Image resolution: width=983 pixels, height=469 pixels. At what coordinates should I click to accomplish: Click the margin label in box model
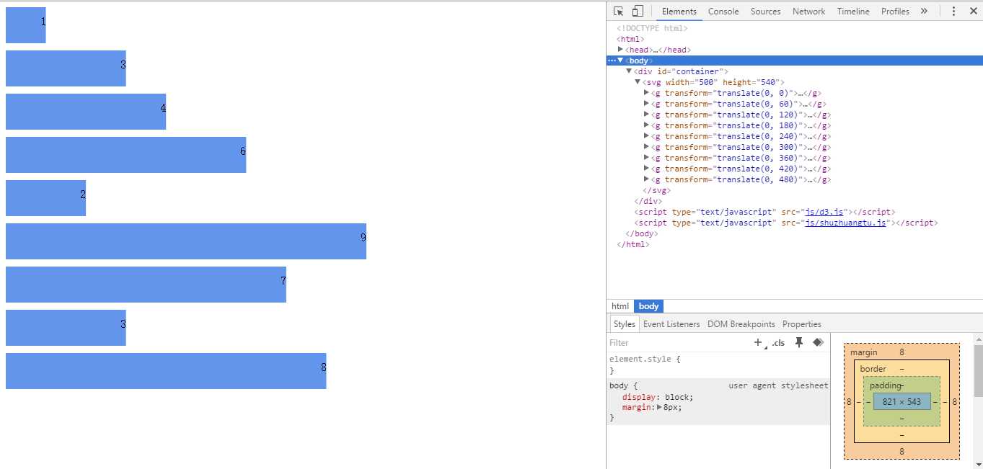863,352
